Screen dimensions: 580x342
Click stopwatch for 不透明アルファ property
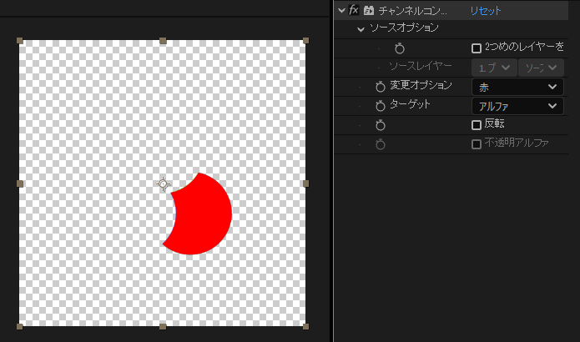[x=381, y=144]
